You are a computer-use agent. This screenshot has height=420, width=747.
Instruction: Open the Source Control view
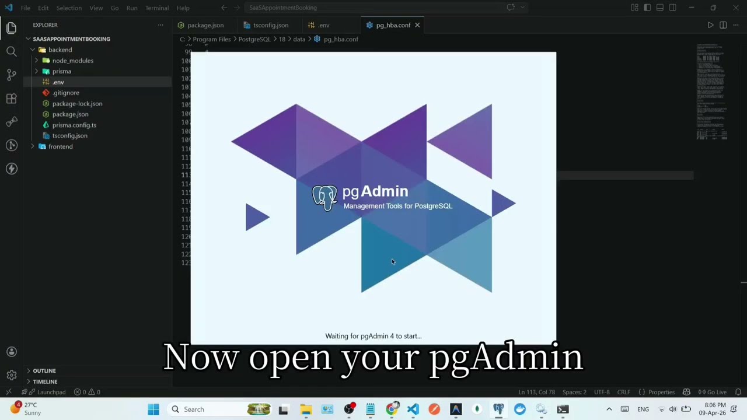point(11,75)
